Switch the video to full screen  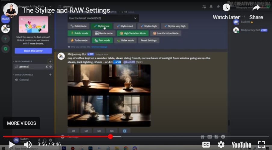pyautogui.click(x=261, y=145)
